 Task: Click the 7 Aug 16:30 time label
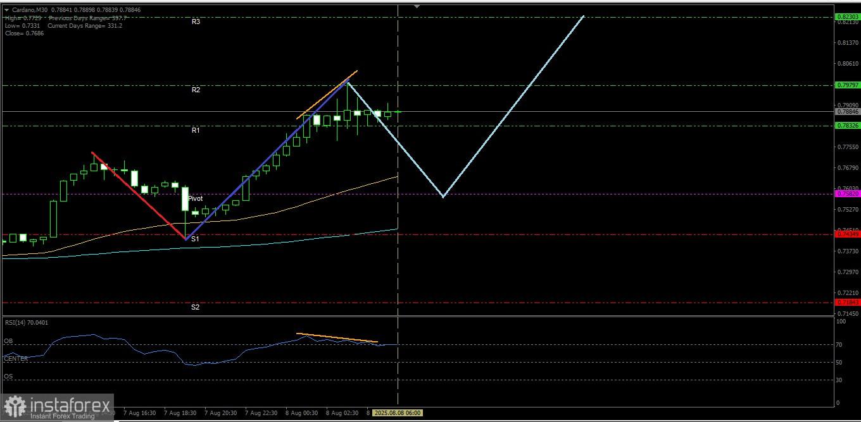coord(139,413)
